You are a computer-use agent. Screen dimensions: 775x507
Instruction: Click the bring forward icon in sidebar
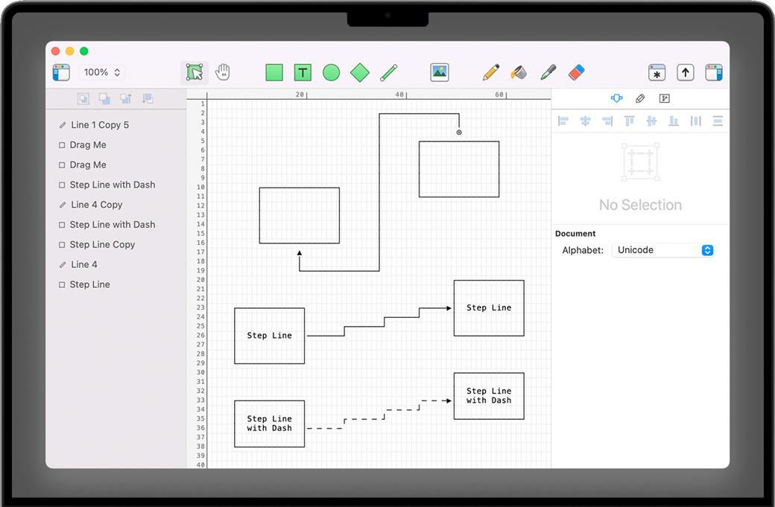point(126,99)
